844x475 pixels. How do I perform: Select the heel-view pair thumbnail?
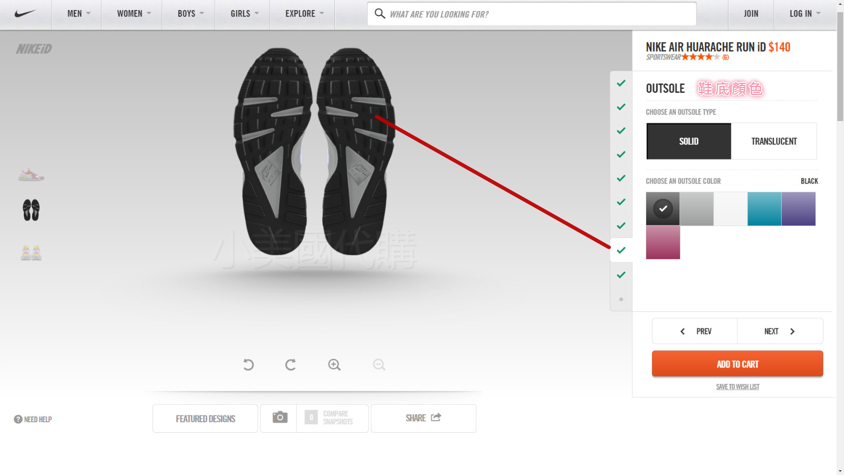(x=31, y=253)
